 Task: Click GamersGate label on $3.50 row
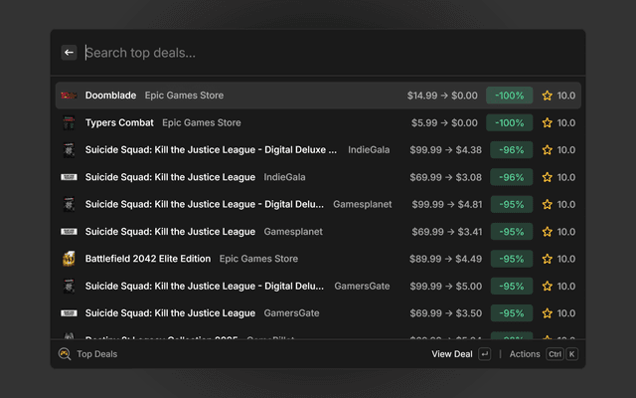291,313
